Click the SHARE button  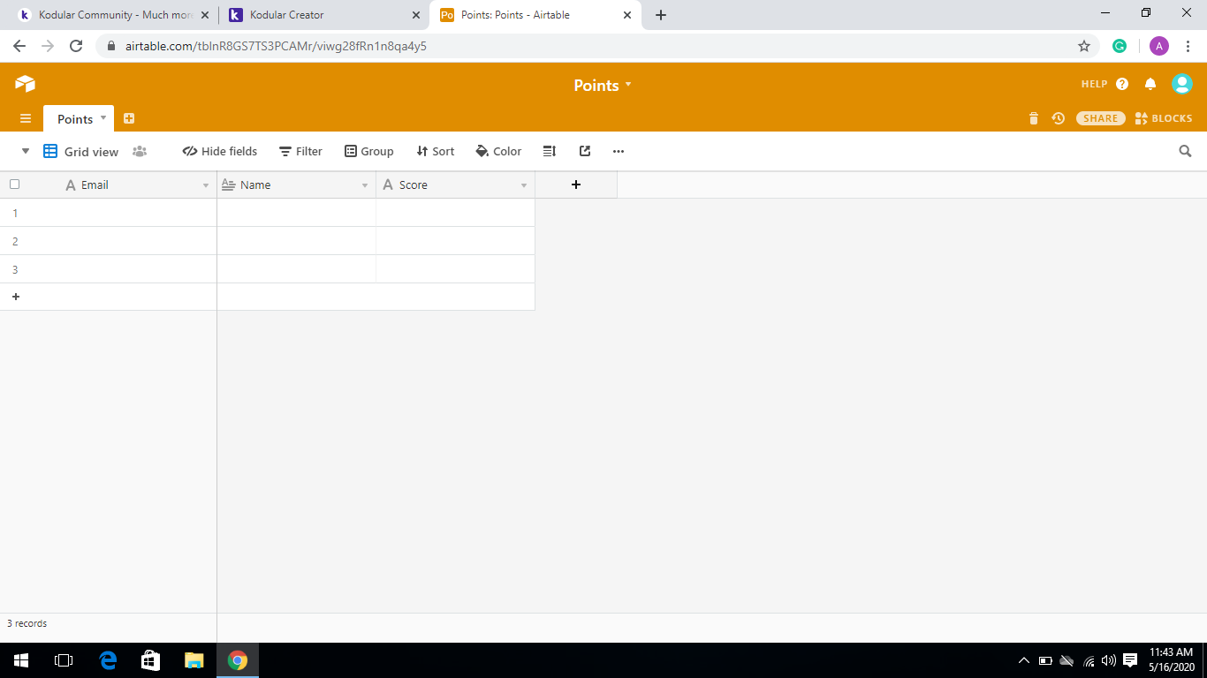pyautogui.click(x=1100, y=118)
